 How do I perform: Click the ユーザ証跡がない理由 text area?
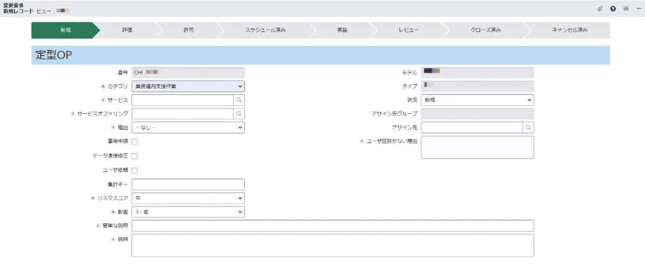[477, 147]
